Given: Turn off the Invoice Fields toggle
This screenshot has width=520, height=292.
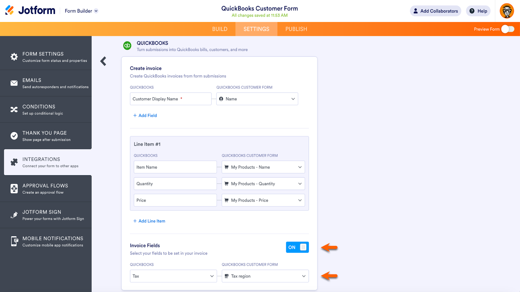Looking at the screenshot, I should coord(297,247).
